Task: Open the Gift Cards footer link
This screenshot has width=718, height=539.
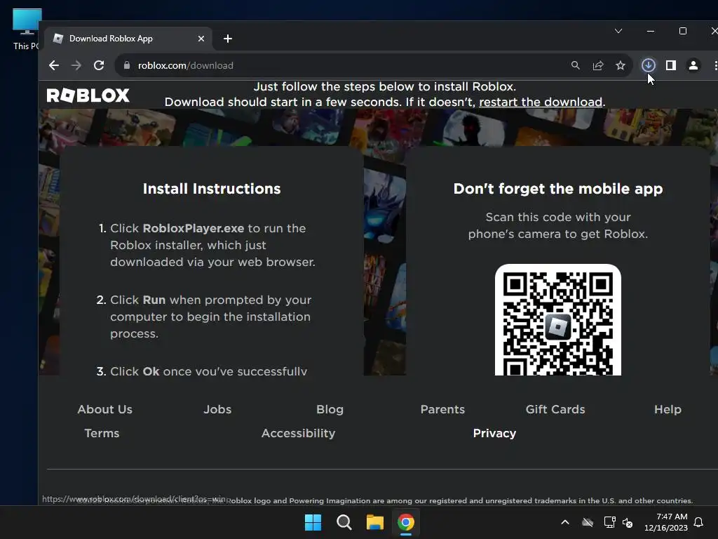Action: click(555, 409)
